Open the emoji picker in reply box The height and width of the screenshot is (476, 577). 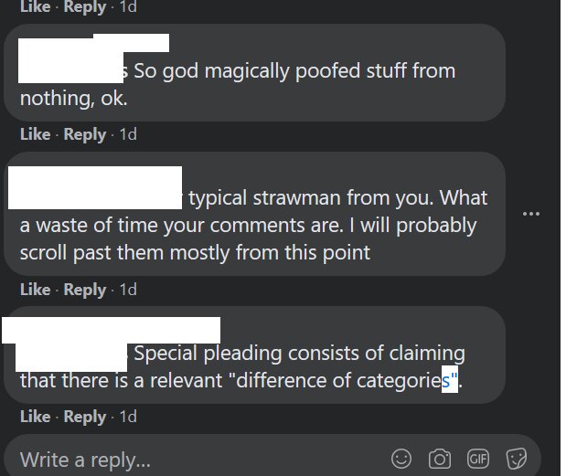point(401,459)
